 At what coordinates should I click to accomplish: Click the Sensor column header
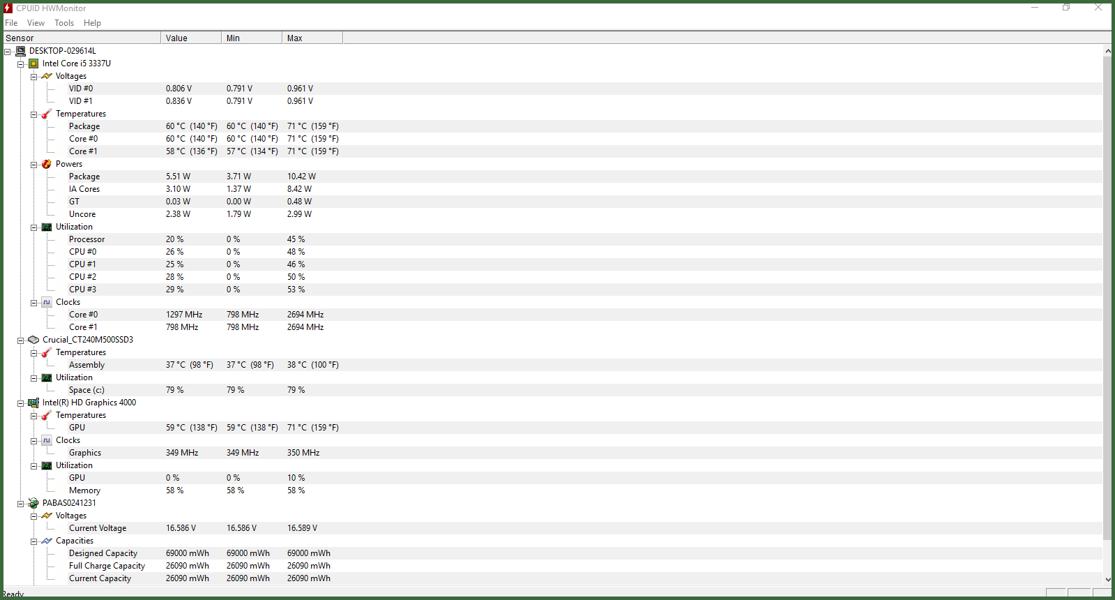(82, 38)
